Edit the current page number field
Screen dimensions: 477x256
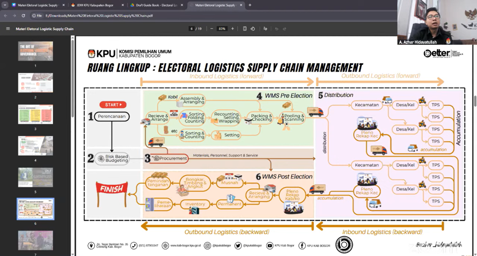192,29
